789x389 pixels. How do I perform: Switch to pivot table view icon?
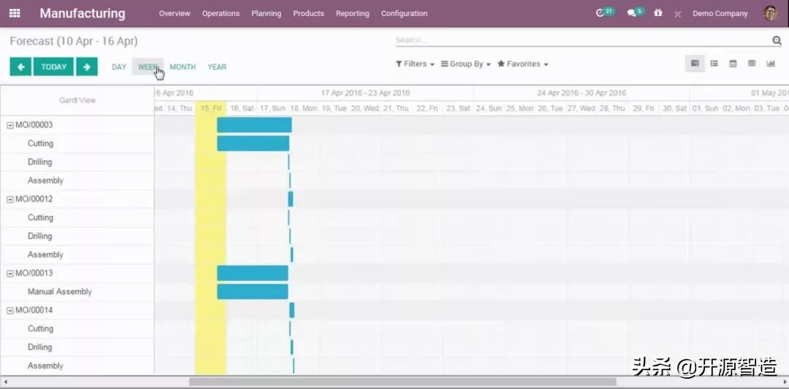(752, 63)
